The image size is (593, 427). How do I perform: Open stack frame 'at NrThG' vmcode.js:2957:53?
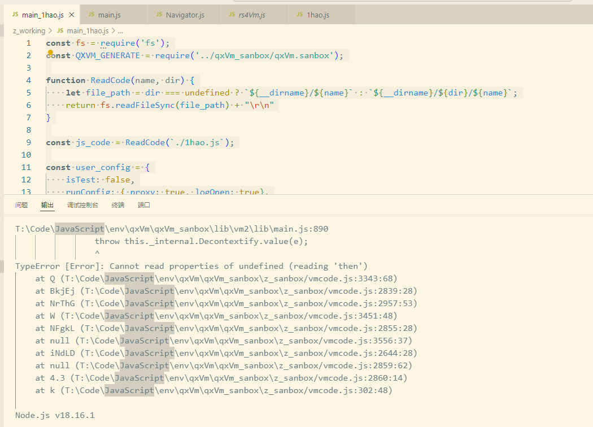tap(226, 304)
